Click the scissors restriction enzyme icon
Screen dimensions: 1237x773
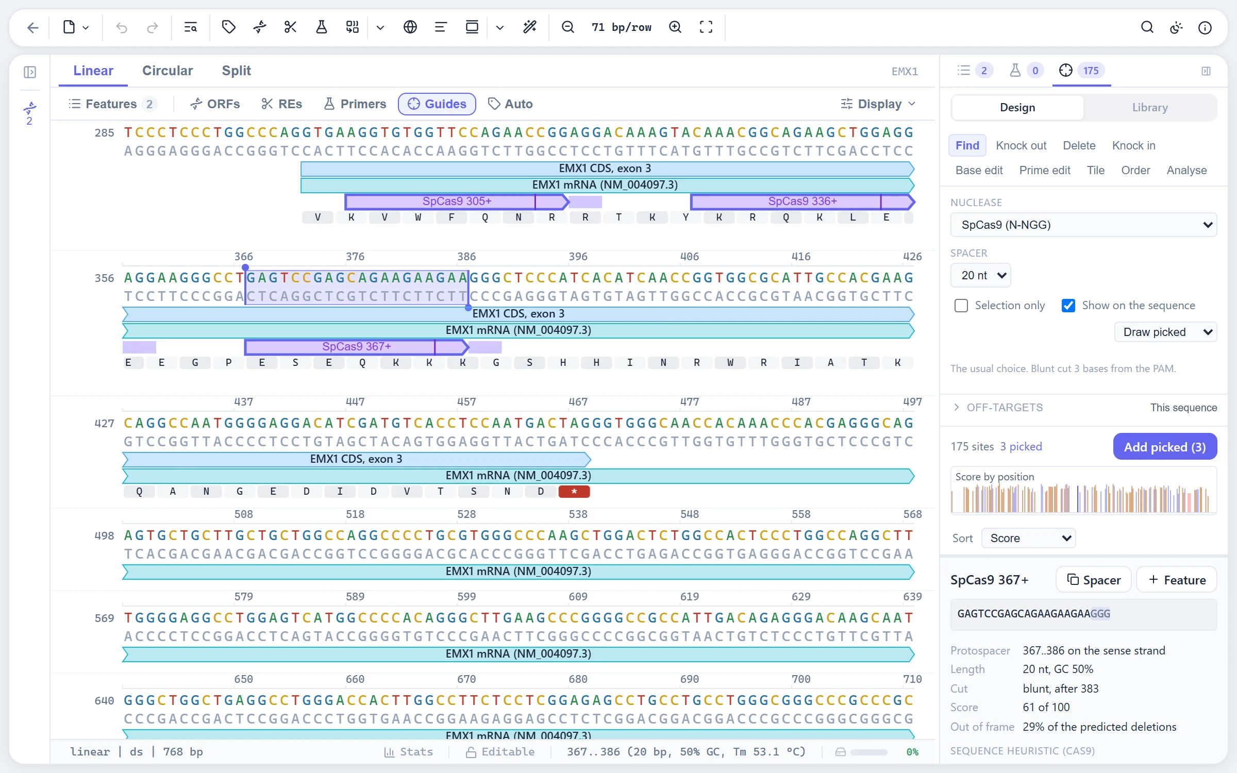[x=291, y=27]
